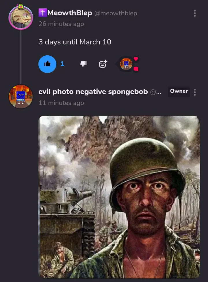
Task: Open options menu on MeowthBlep's comment
Action: point(195,13)
